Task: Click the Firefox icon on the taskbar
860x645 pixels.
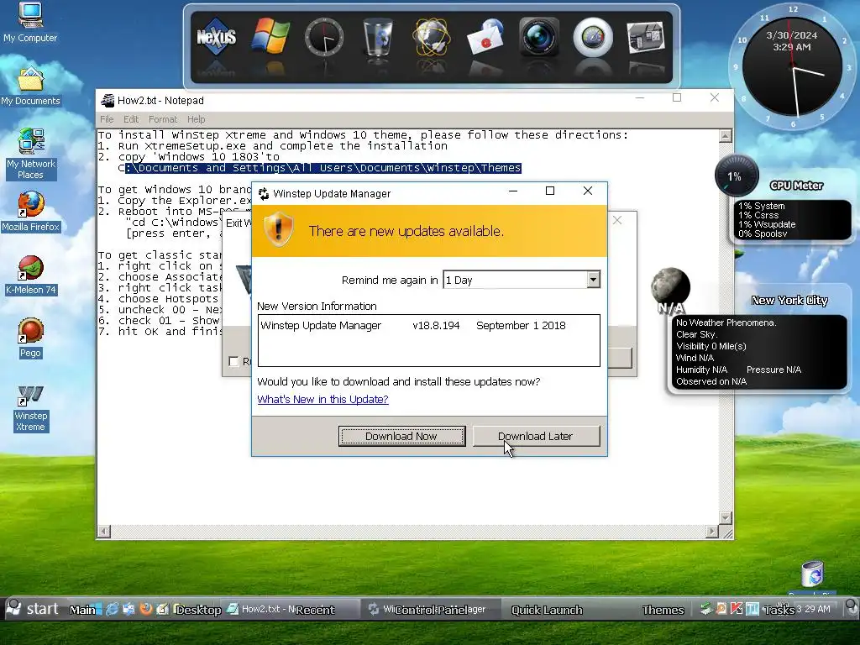Action: coord(146,609)
